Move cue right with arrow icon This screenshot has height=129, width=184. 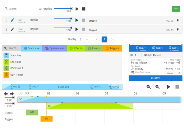coord(12,94)
